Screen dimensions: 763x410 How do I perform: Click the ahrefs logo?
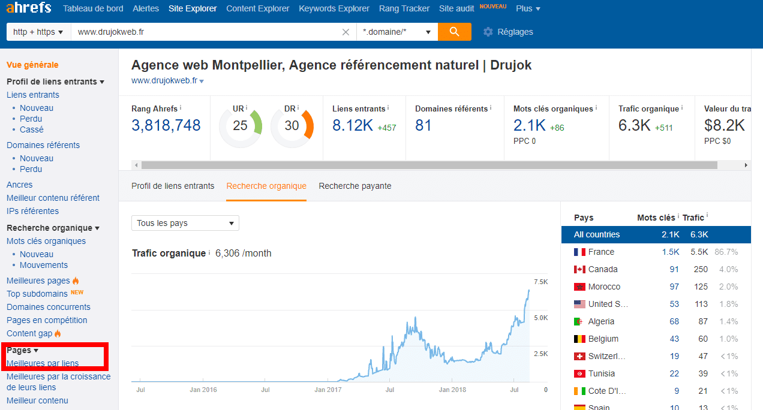pos(28,8)
